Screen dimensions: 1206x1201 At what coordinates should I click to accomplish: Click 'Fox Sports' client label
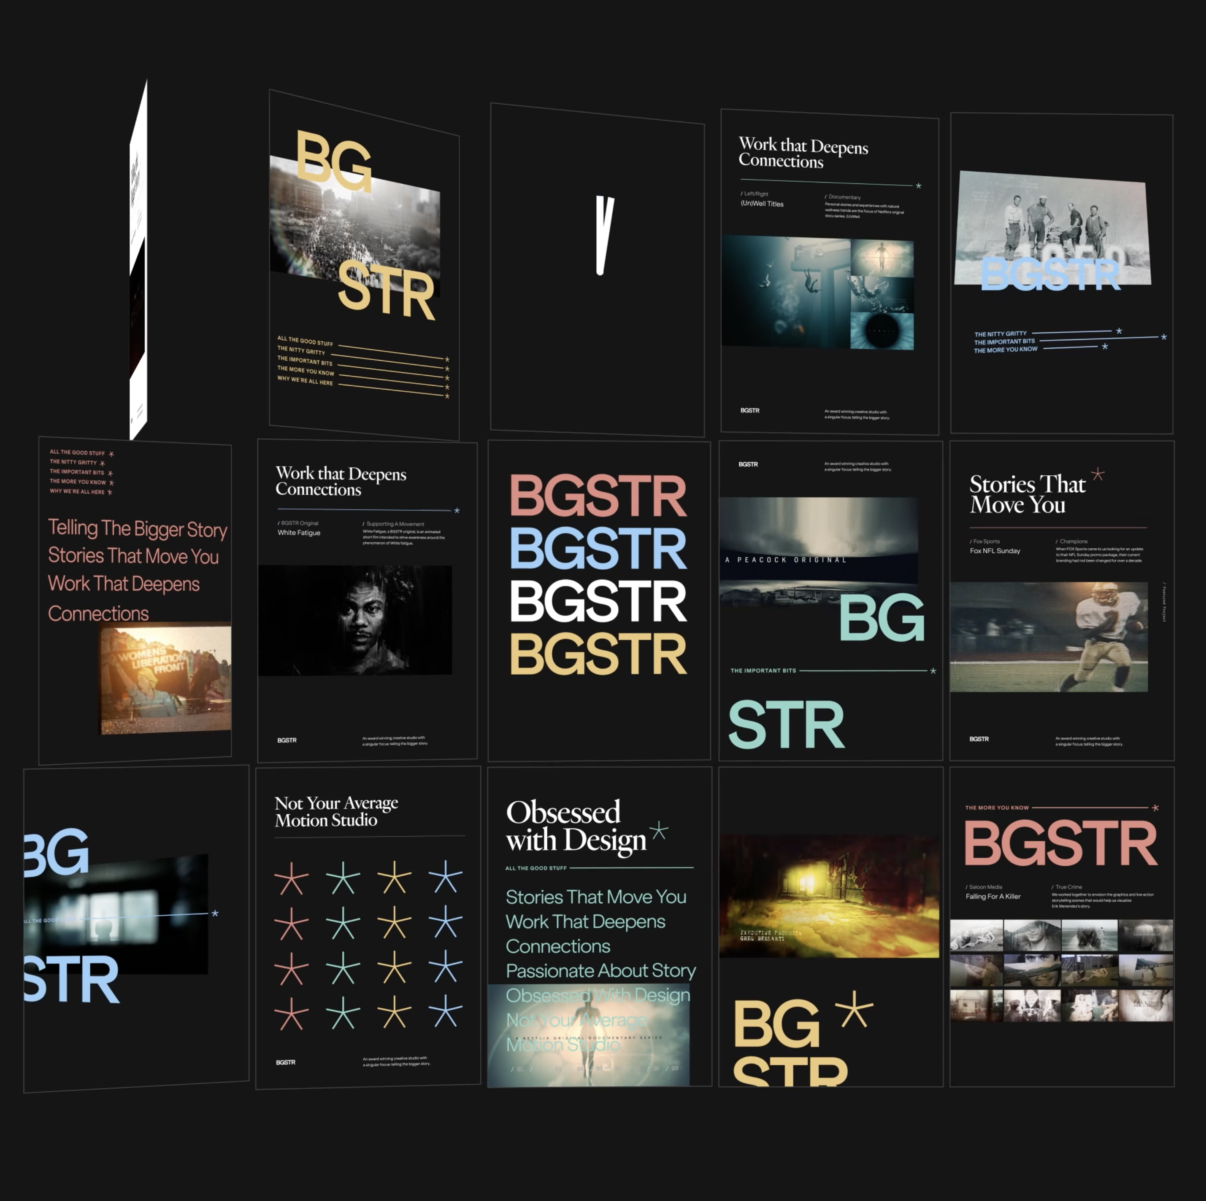[x=985, y=541]
